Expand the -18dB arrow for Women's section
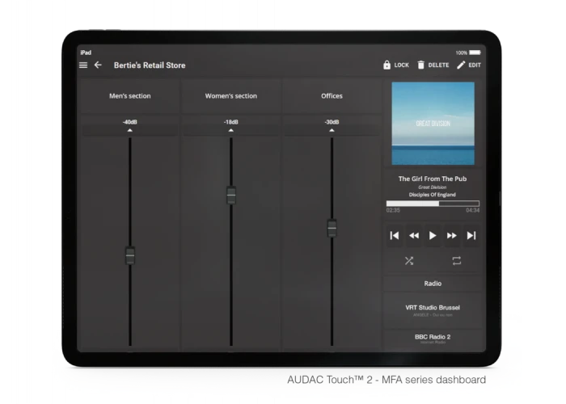This screenshot has height=404, width=566. pos(231,130)
